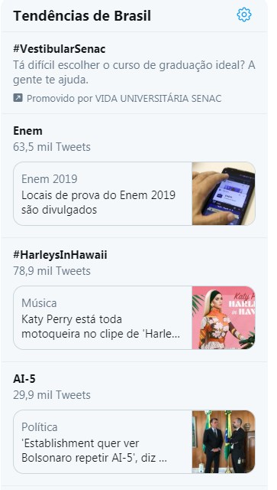Screen dimensions: 277x490
Task: Open the Música Katy Perry card
Action: tap(134, 318)
